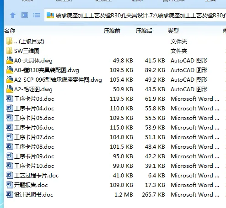
Task: Click the 6.4 KB compressed size value
Action: (x=156, y=176)
